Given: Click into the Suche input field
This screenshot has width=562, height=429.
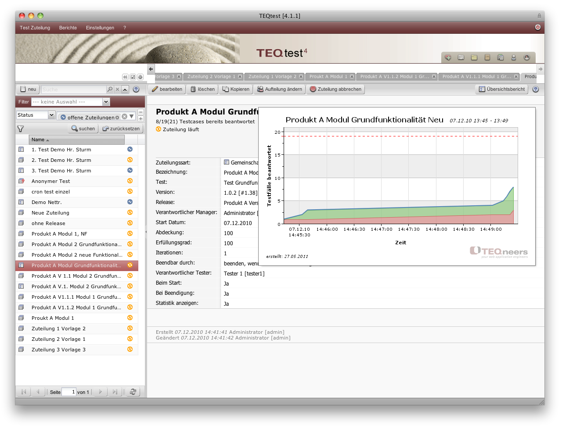Looking at the screenshot, I should coord(74,89).
